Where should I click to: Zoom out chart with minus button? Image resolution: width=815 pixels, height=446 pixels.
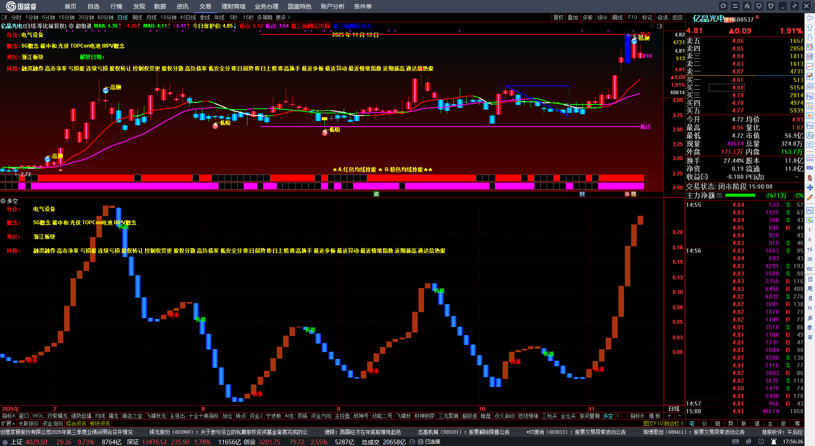(679, 416)
